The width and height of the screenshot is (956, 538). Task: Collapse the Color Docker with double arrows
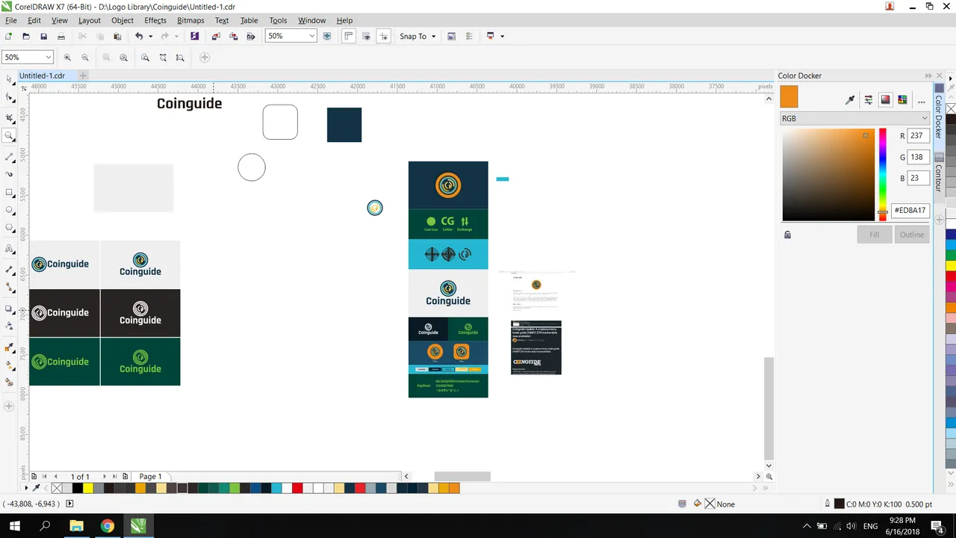[x=928, y=75]
